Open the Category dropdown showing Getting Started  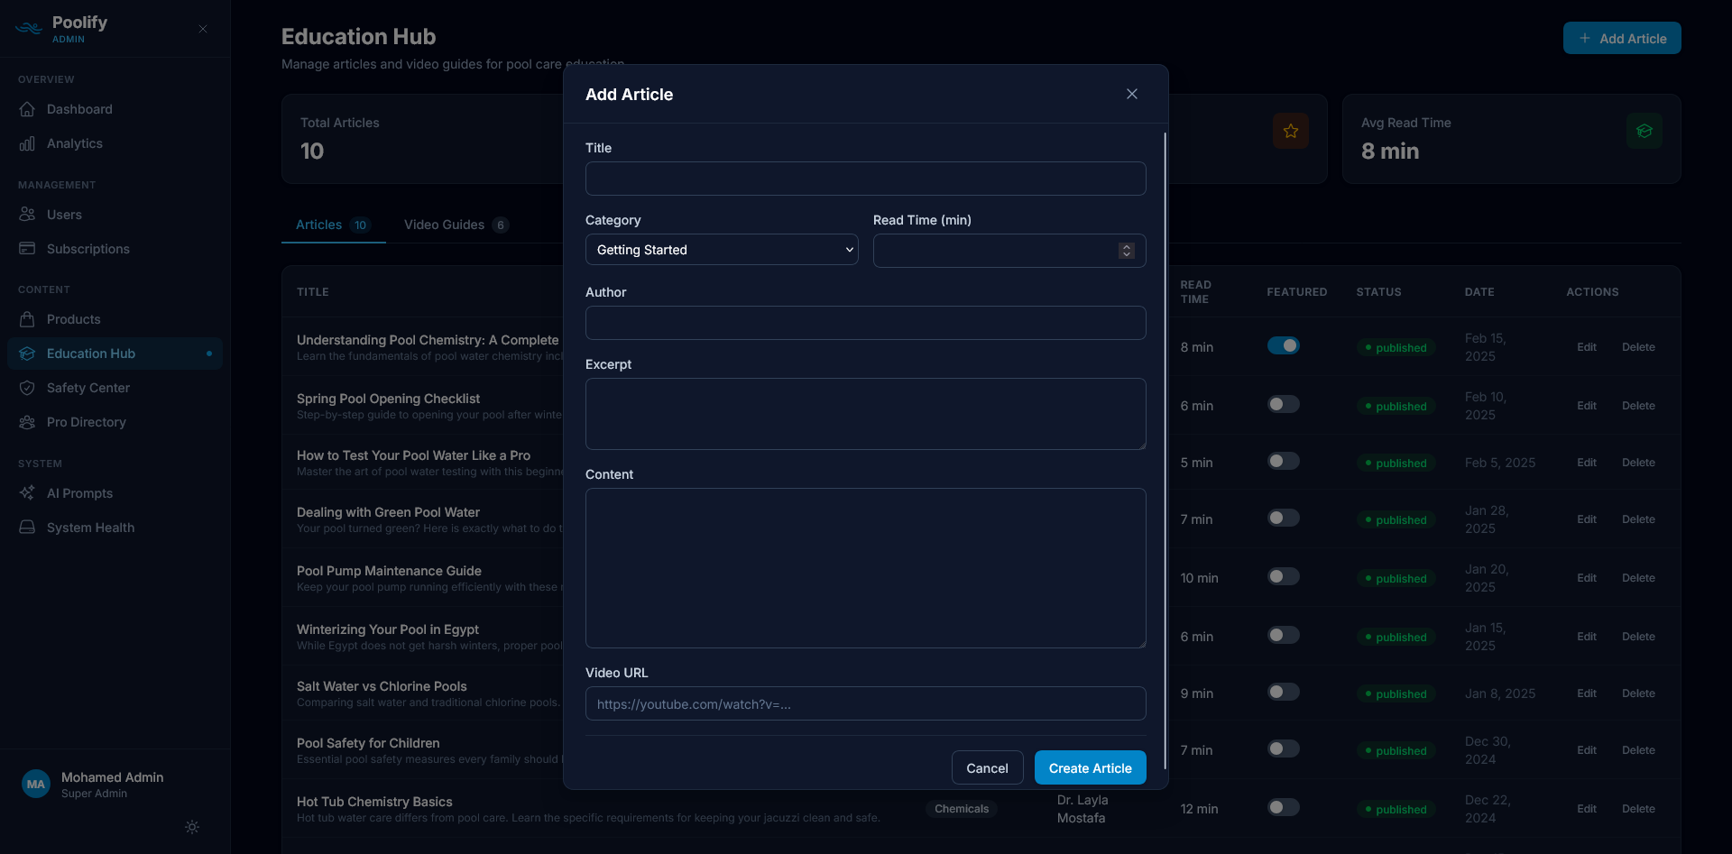[x=722, y=250]
